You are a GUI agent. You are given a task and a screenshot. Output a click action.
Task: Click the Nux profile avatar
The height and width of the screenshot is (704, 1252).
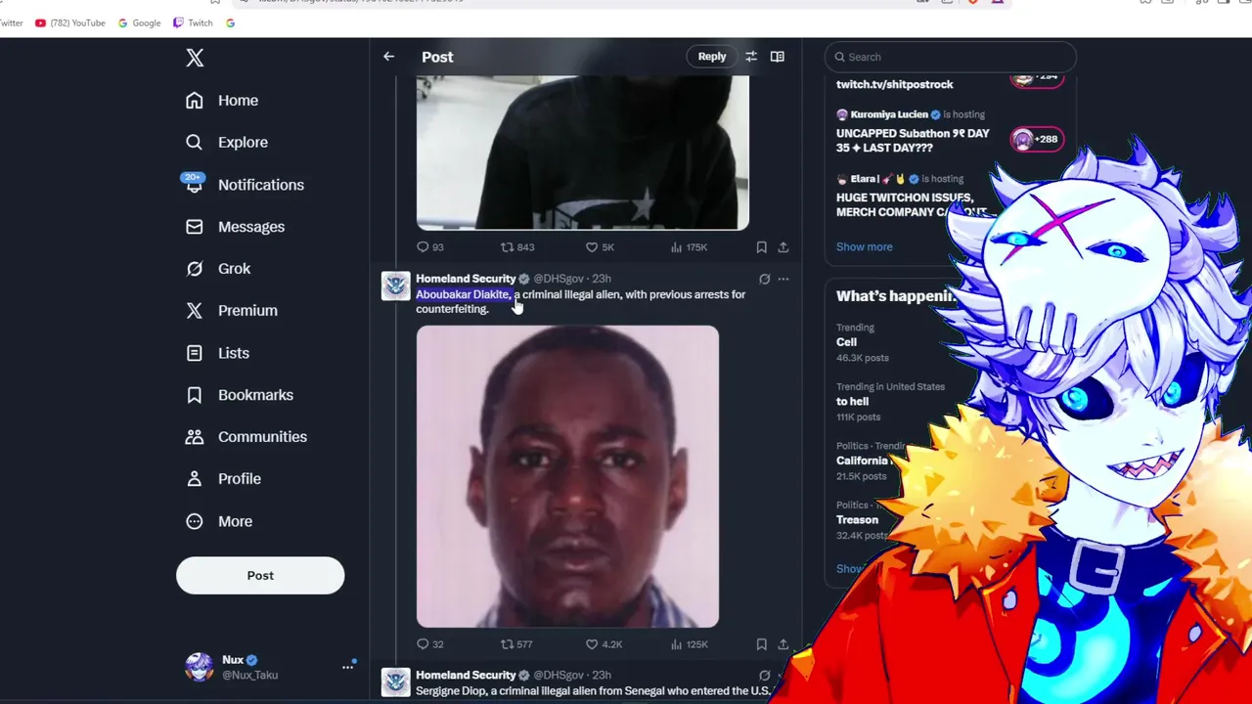tap(200, 667)
